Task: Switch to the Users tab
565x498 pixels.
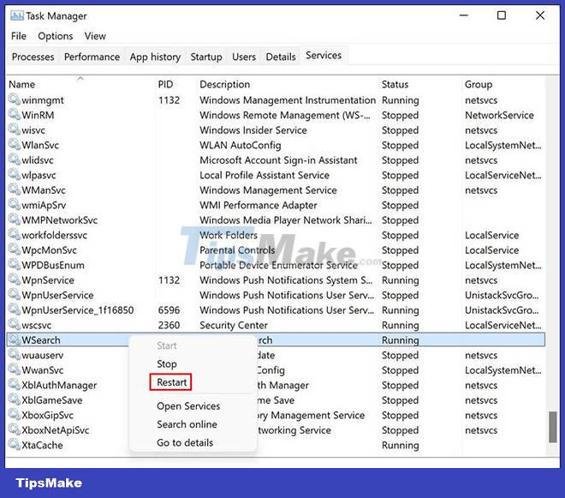Action: click(x=244, y=57)
